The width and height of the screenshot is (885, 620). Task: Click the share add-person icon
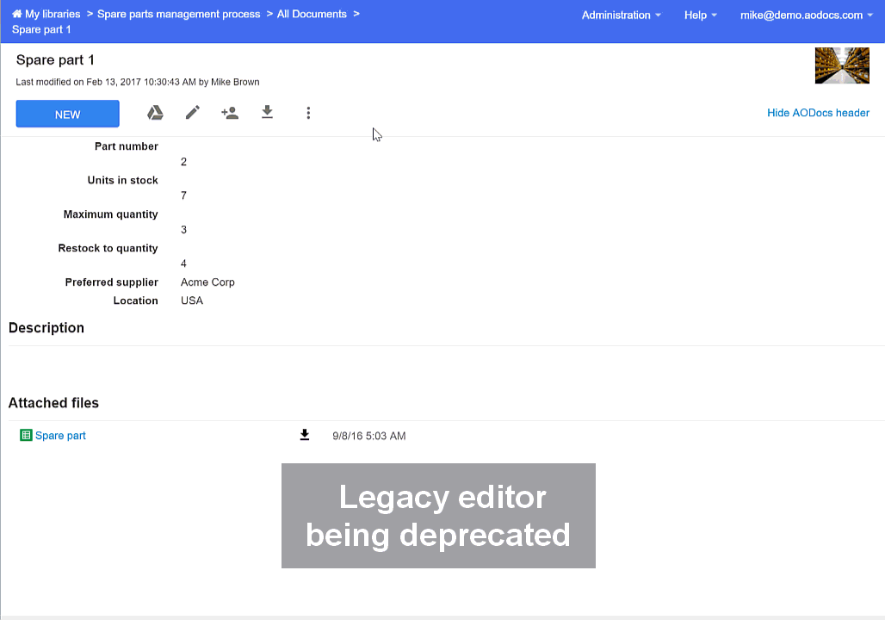pos(230,113)
